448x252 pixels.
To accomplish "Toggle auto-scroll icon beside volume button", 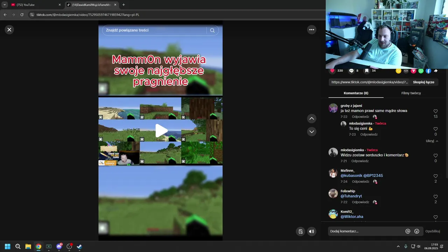I will pyautogui.click(x=300, y=231).
